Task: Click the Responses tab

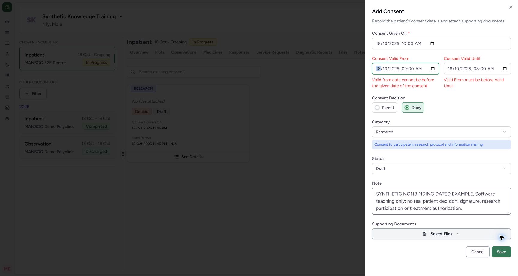Action: pos(239,52)
